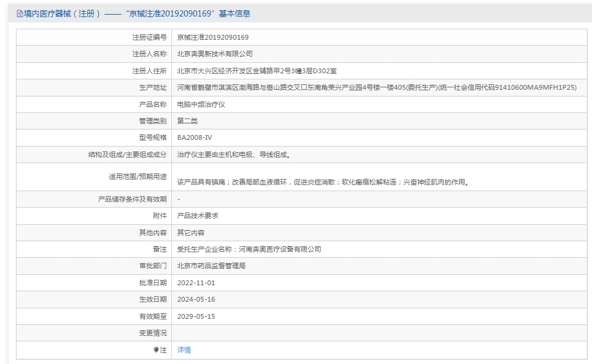Click the attachment value 产品技术要求
592x364 pixels.
pos(197,216)
